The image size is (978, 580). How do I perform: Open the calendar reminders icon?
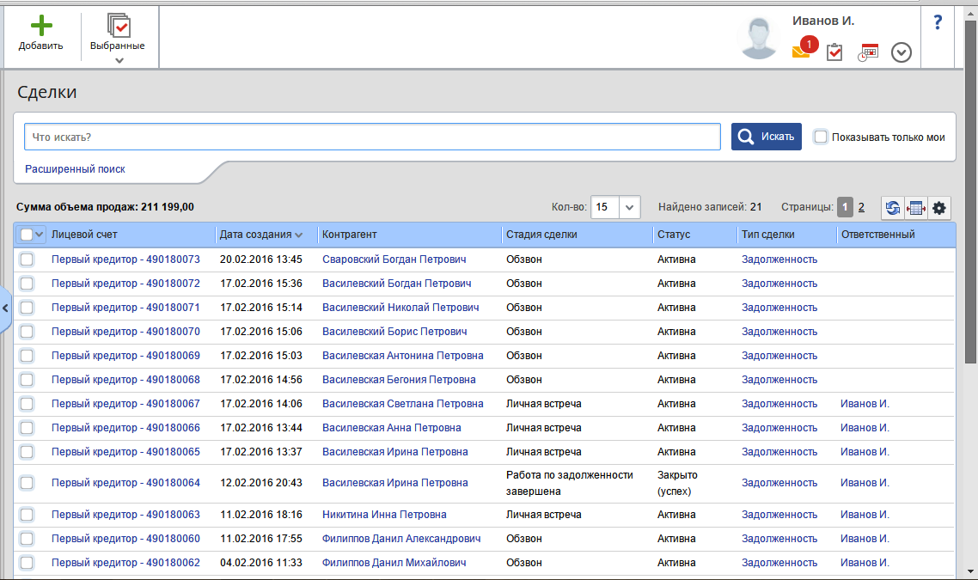click(868, 52)
